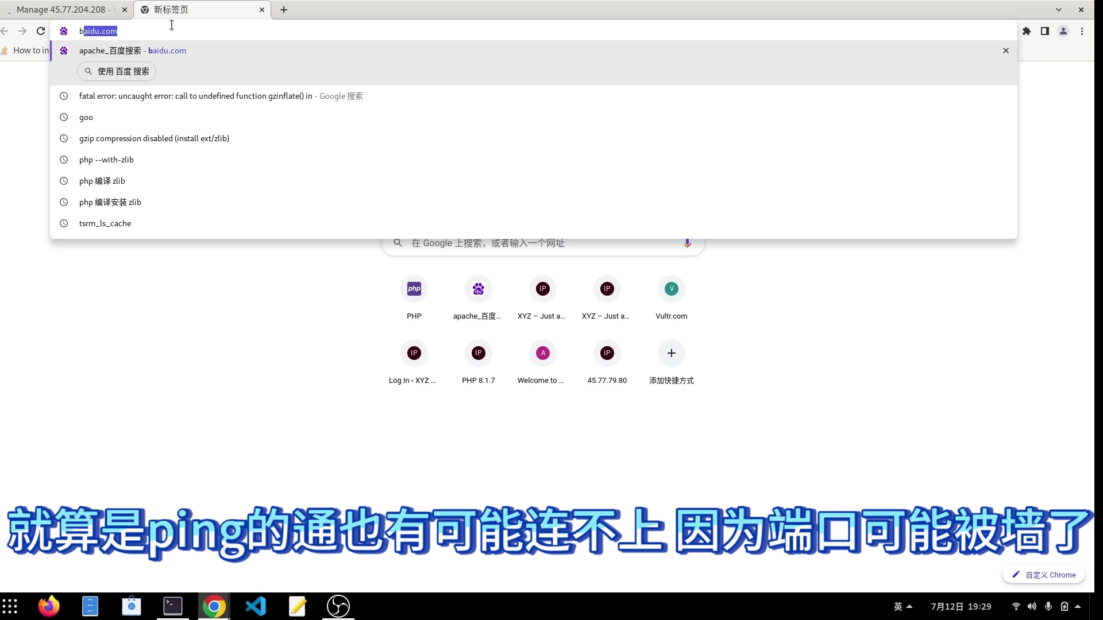Launch OBS Studio from the taskbar
Screen dimensions: 1103x620
click(x=338, y=606)
